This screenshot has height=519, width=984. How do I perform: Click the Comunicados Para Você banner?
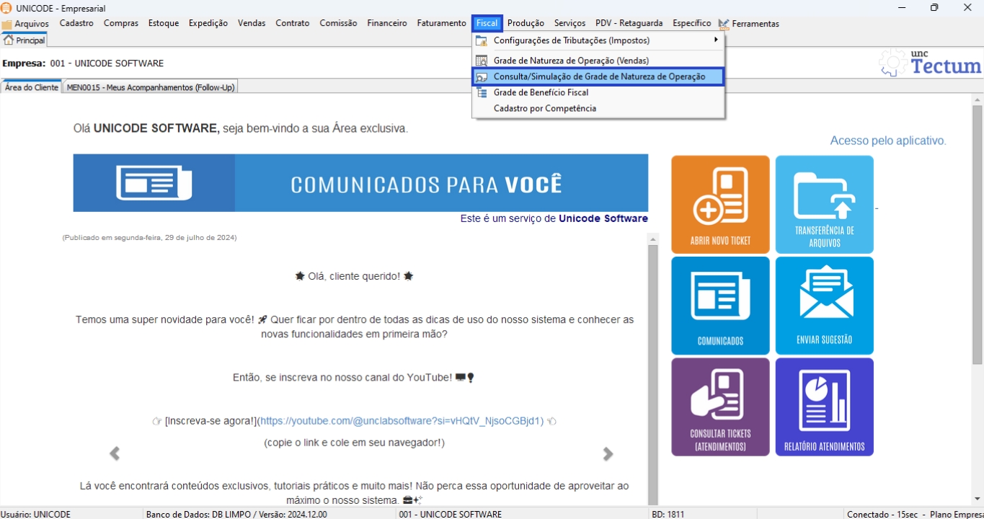coord(360,183)
